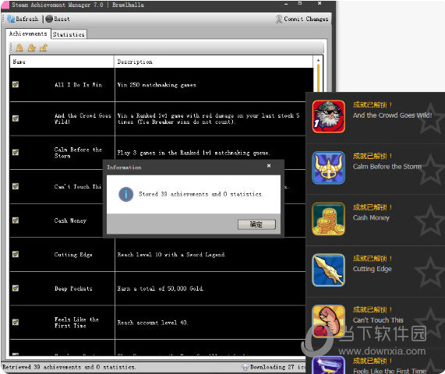The width and height of the screenshot is (445, 374).
Task: Click the Name column header
Action: click(62, 62)
